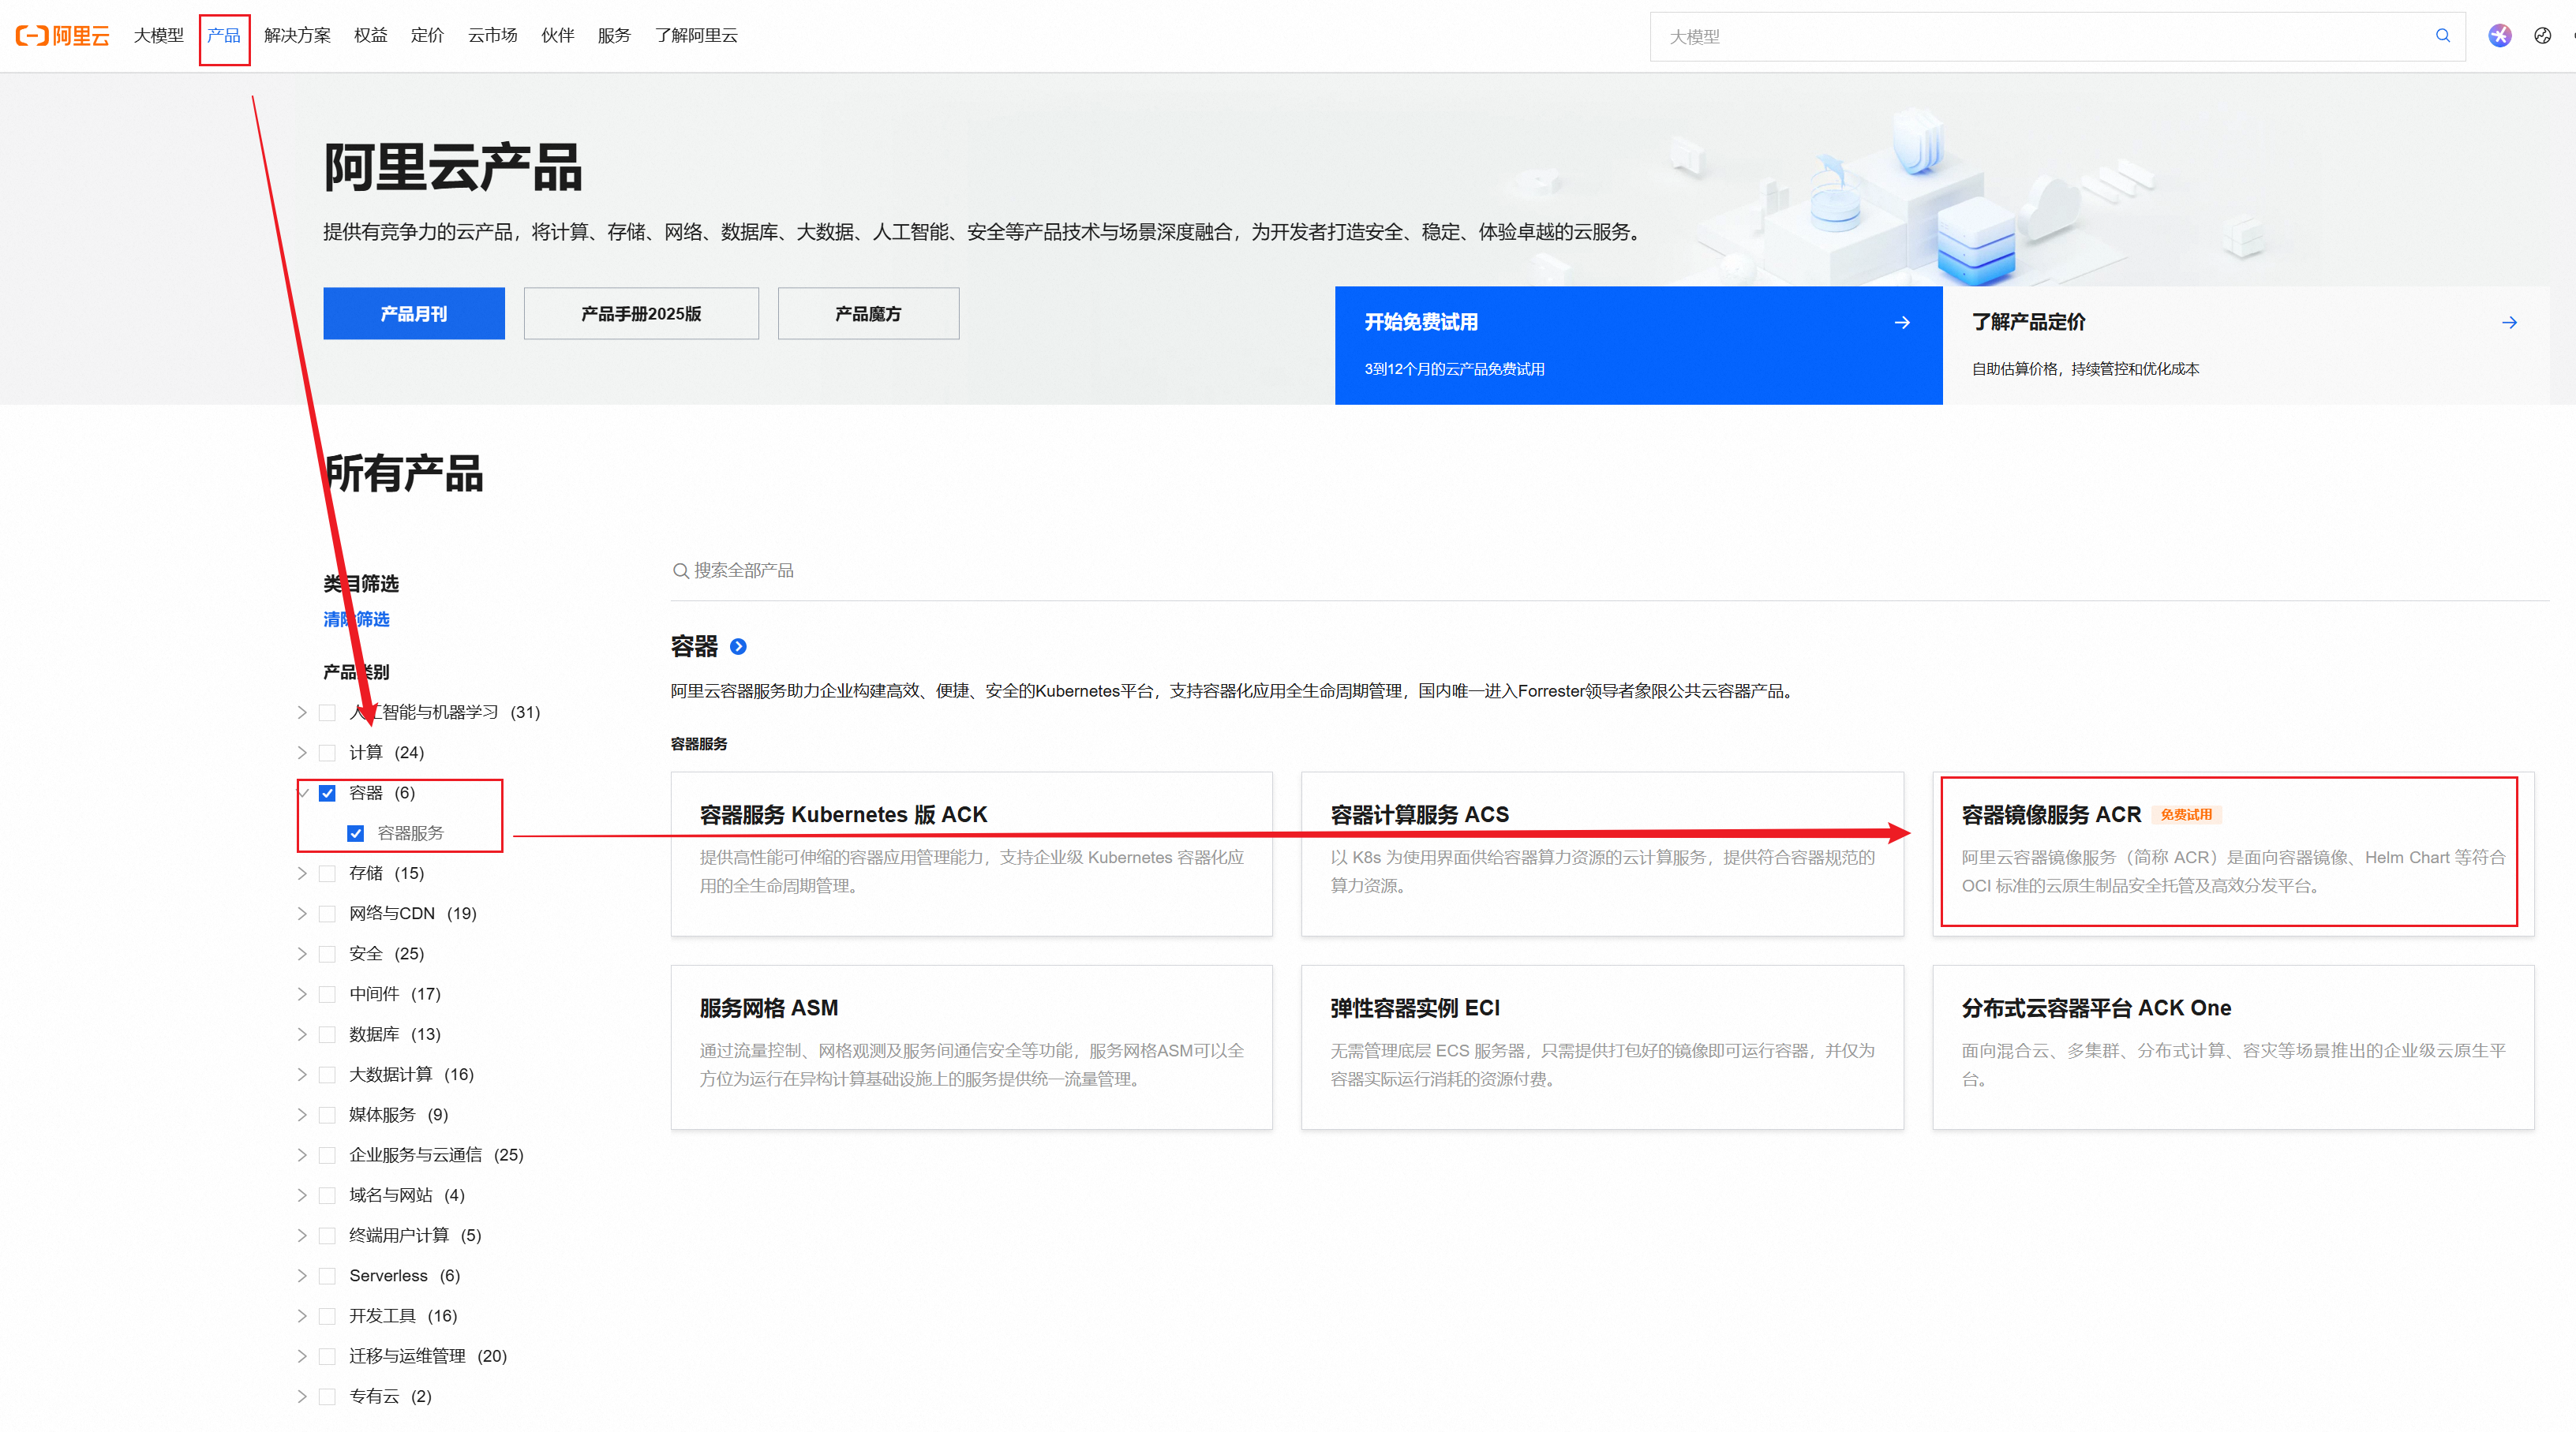Click the arrow on 开始免费试用 banner
The width and height of the screenshot is (2576, 1432).
coord(1902,322)
